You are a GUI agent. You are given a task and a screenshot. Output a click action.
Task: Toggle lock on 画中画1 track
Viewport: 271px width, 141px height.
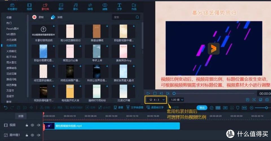[x=27, y=135]
